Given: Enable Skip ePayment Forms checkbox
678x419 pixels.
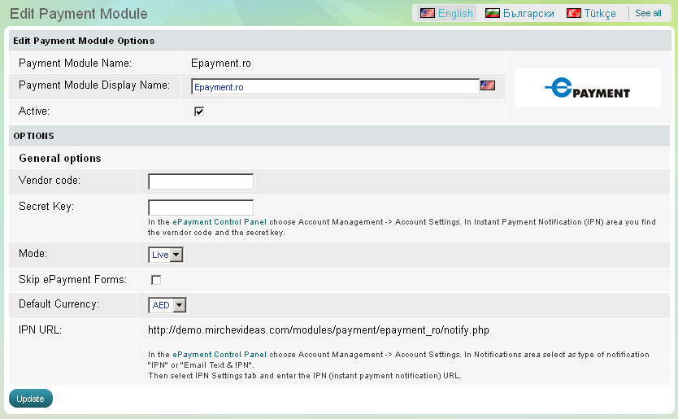Looking at the screenshot, I should point(155,280).
